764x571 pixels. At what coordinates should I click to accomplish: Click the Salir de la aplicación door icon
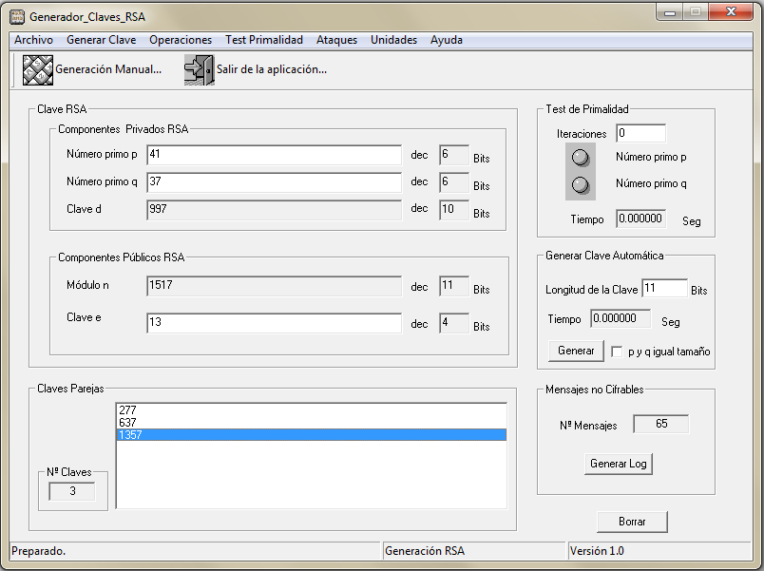click(x=199, y=70)
